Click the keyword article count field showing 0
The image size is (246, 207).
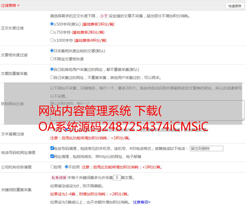coord(117,178)
